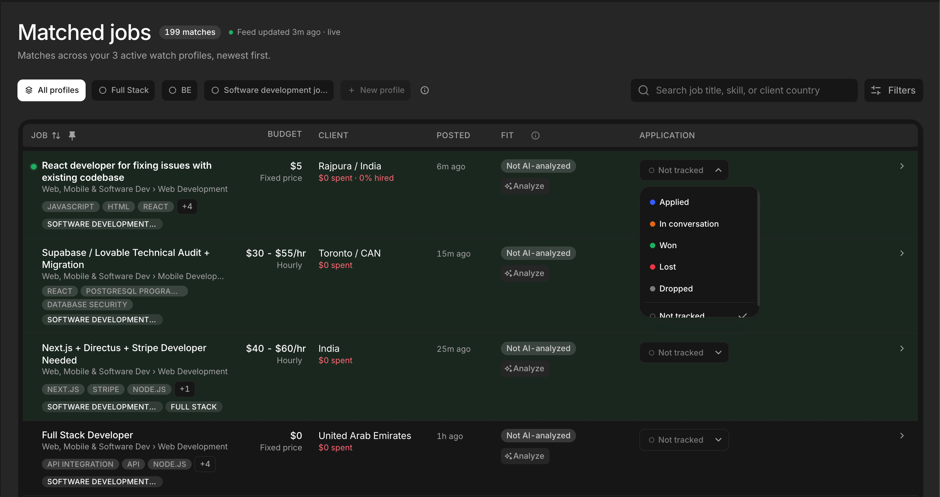This screenshot has width=940, height=497.
Task: Open the info icon beside New profile
Action: point(424,90)
